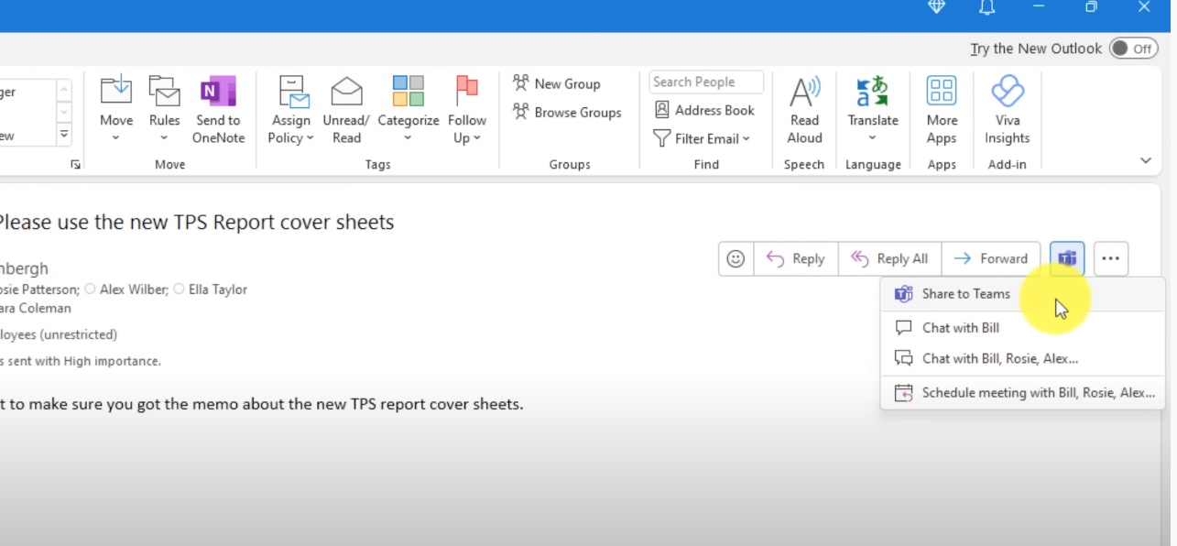Click the Send to OneNote icon
Viewport: 1177px width, 546px height.
217,93
